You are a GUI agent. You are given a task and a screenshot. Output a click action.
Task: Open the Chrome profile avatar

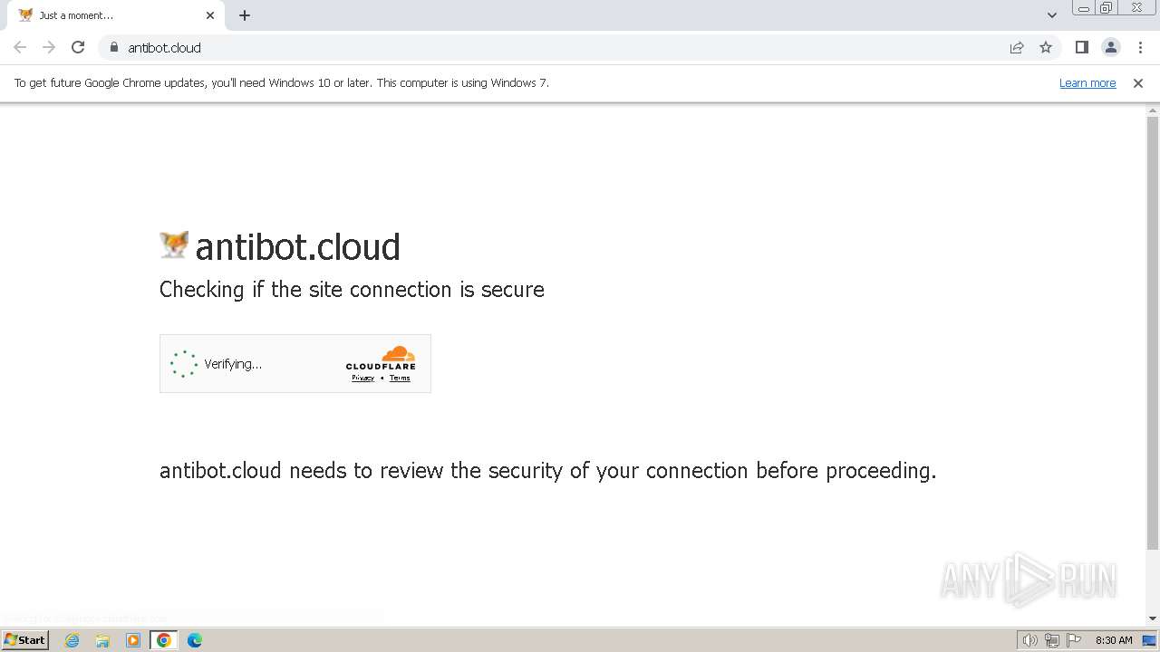(x=1111, y=47)
